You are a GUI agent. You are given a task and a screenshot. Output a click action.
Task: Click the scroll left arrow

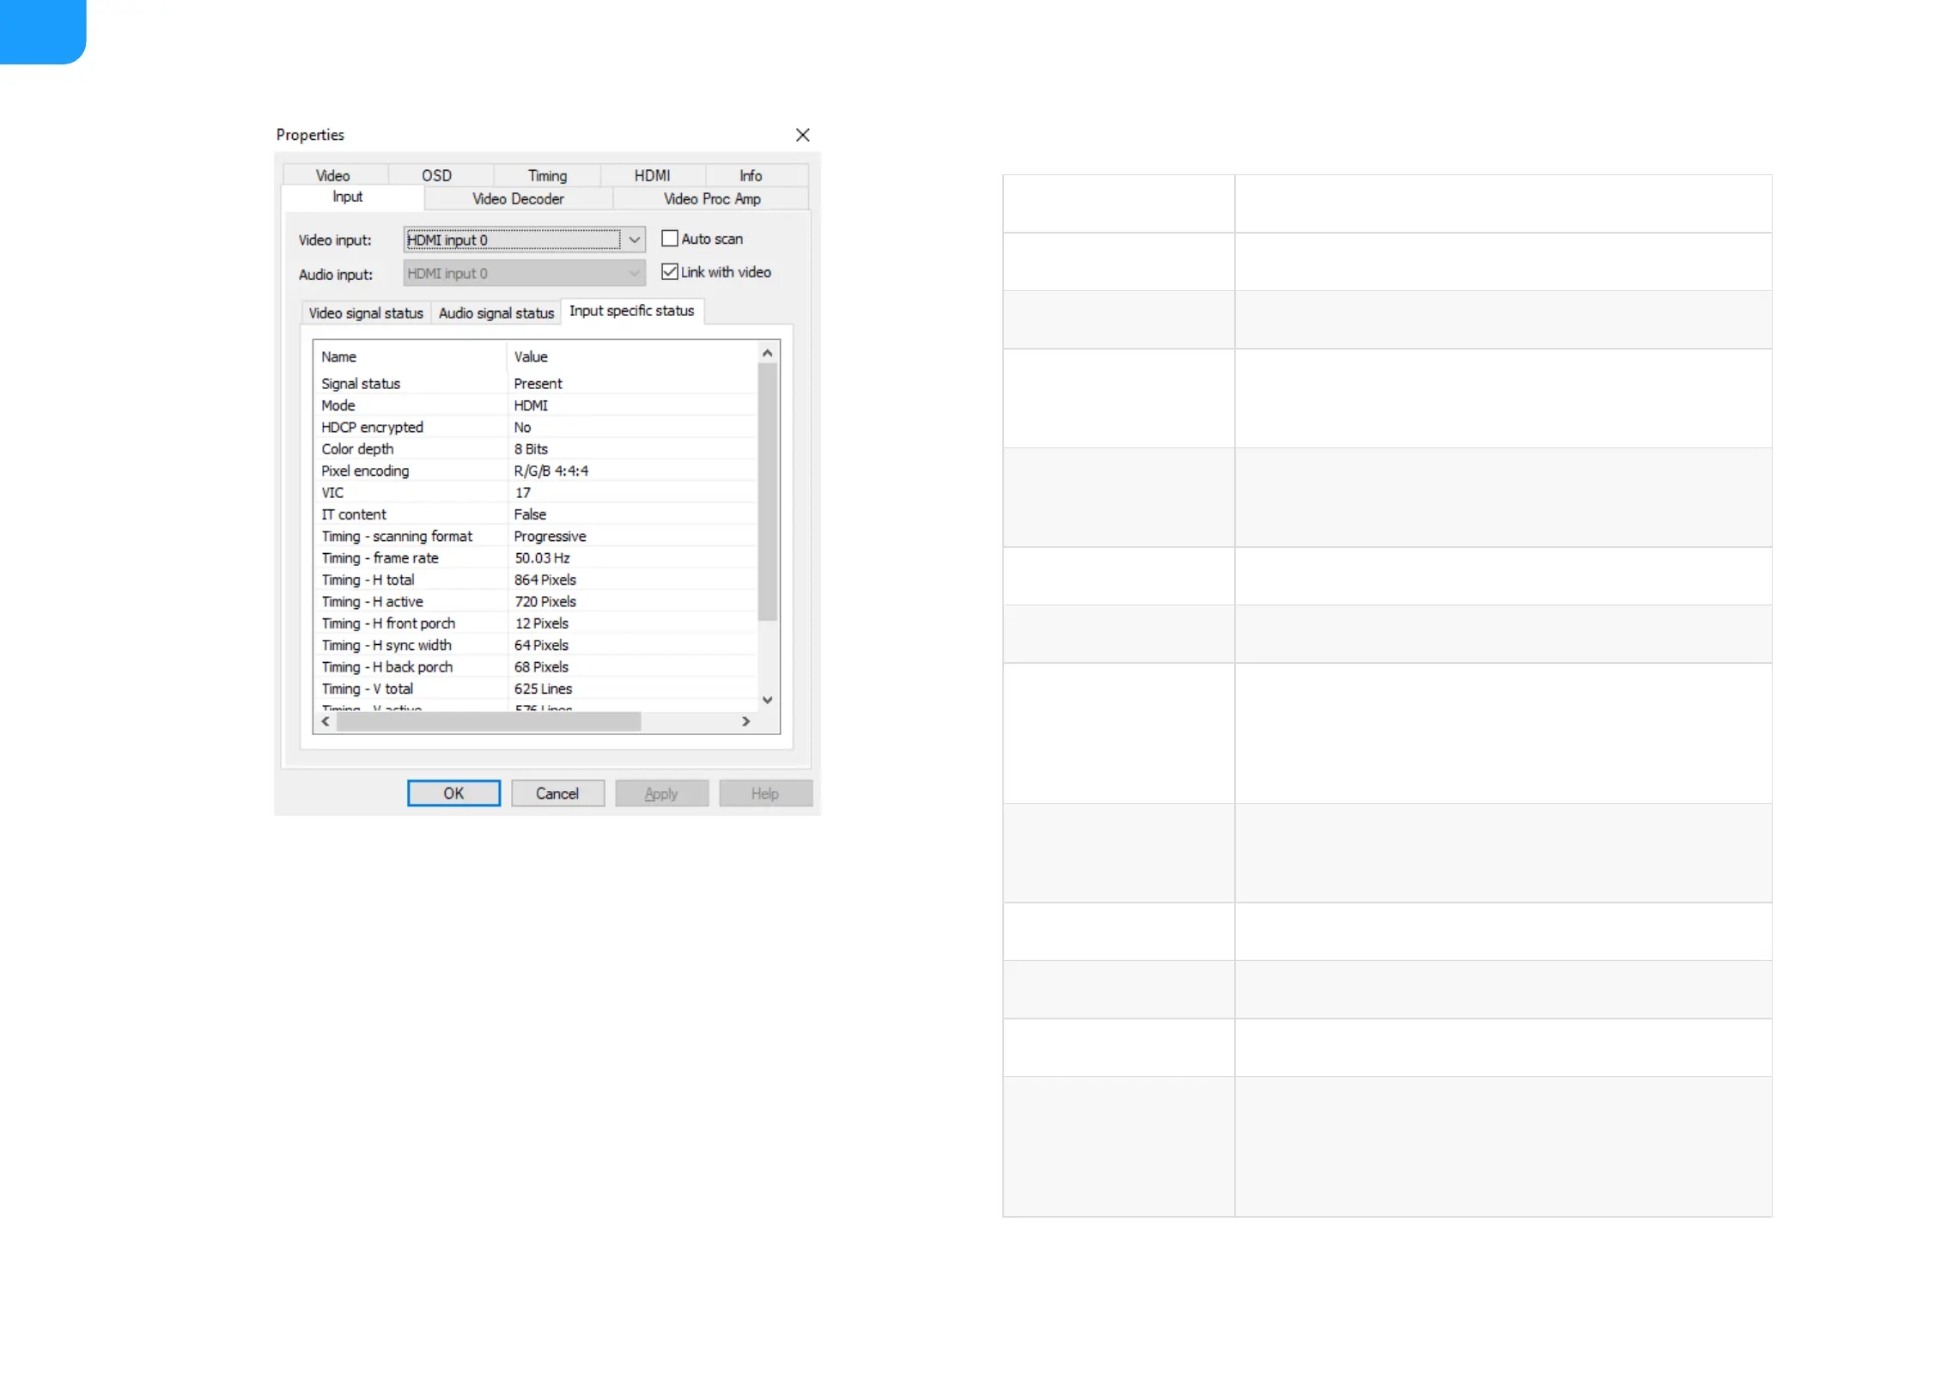(326, 721)
